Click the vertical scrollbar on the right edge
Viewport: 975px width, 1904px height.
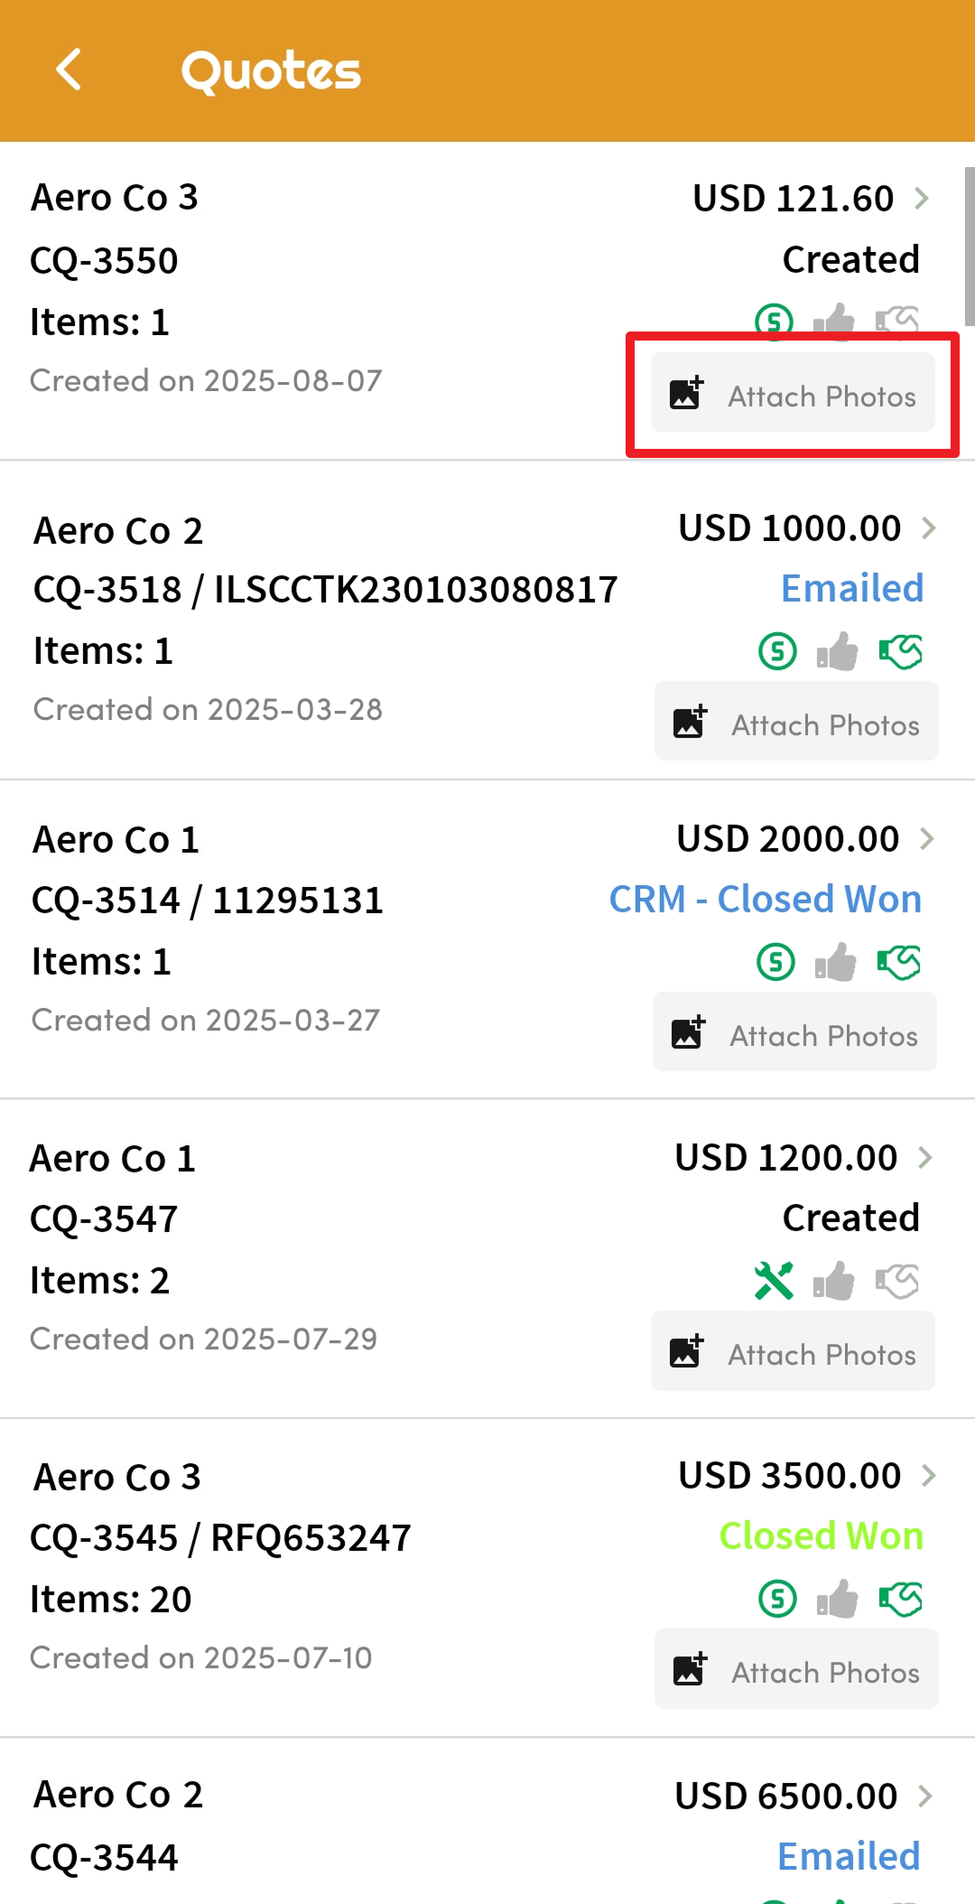click(969, 246)
